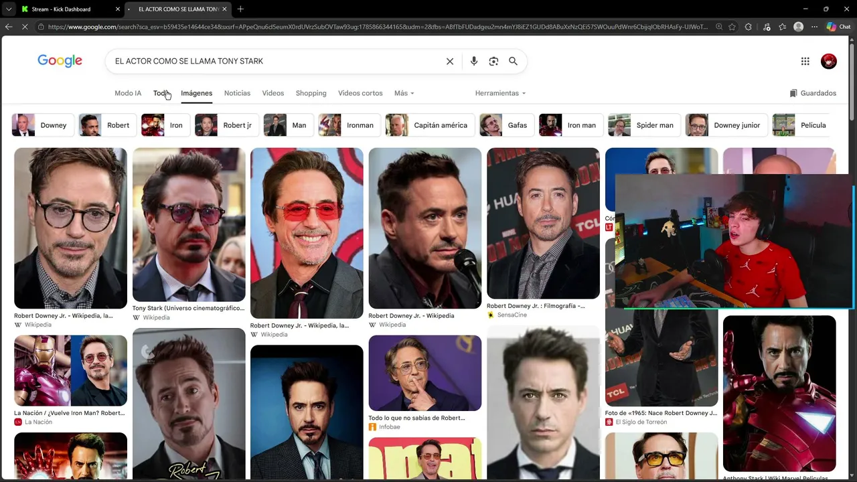Add this page to favorites star
857x482 pixels.
(x=732, y=27)
